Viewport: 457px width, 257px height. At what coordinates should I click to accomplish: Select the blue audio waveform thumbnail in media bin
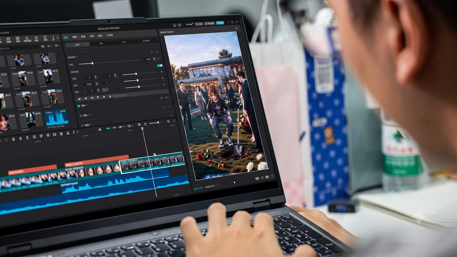[57, 117]
